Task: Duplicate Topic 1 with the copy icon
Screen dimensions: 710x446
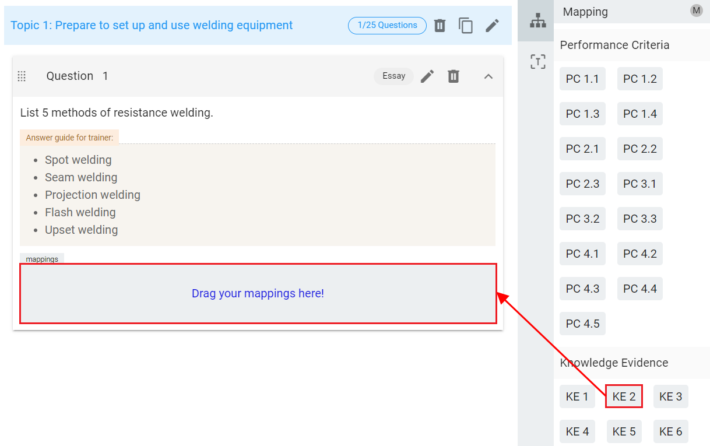Action: pyautogui.click(x=466, y=25)
